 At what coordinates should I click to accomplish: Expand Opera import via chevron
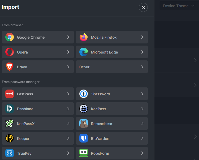point(68,52)
